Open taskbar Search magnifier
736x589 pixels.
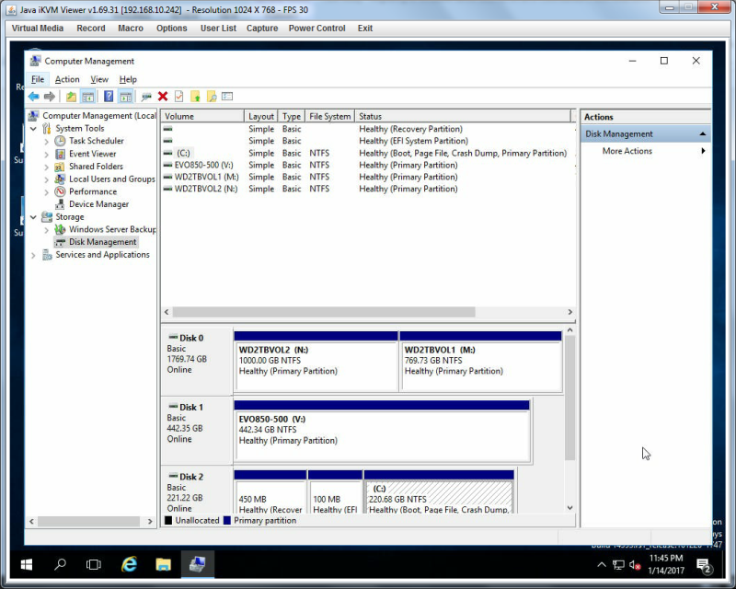point(60,564)
